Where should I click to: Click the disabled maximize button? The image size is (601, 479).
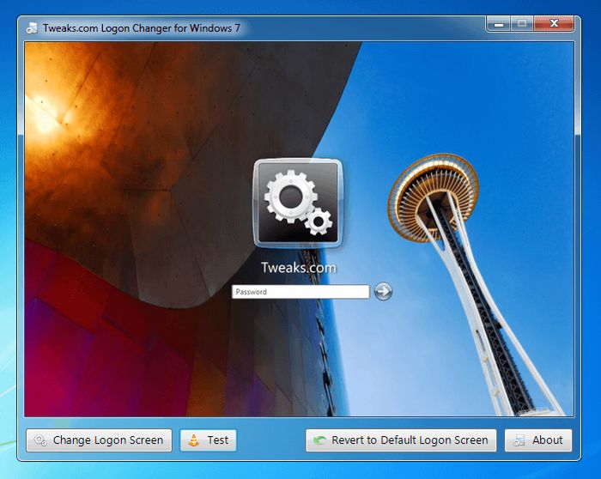pyautogui.click(x=522, y=24)
